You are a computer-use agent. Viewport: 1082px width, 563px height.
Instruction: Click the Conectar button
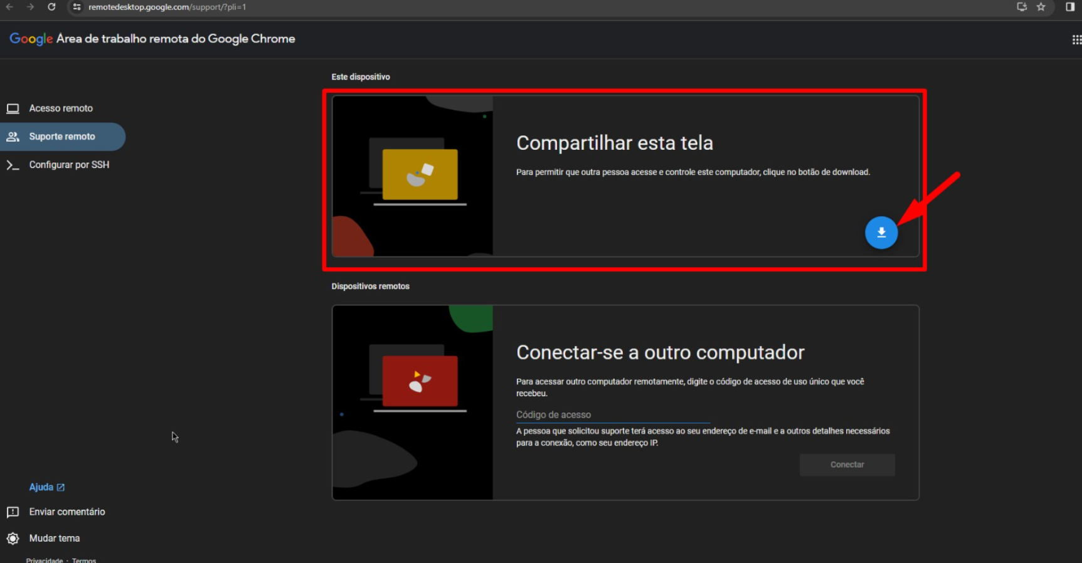tap(847, 465)
